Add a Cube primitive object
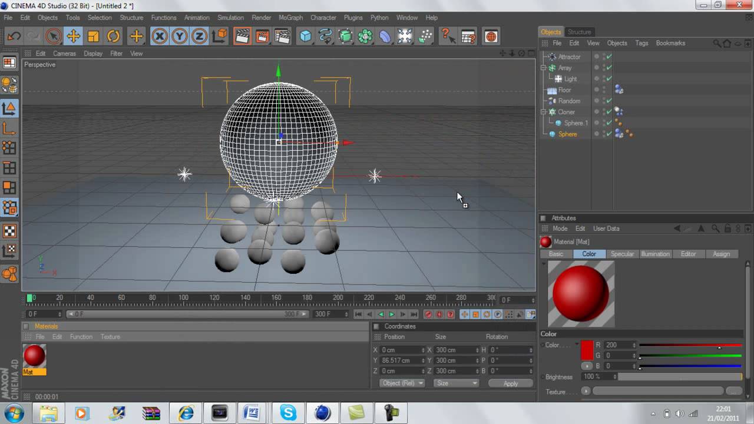Viewport: 754px width, 424px height. point(305,37)
